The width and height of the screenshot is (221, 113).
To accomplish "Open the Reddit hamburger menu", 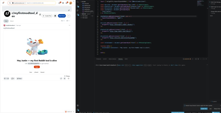I will click(x=3, y=3).
